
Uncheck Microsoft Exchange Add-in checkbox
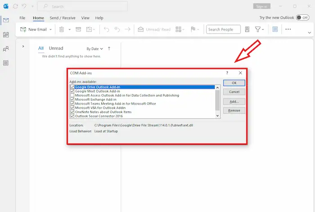pyautogui.click(x=72, y=99)
